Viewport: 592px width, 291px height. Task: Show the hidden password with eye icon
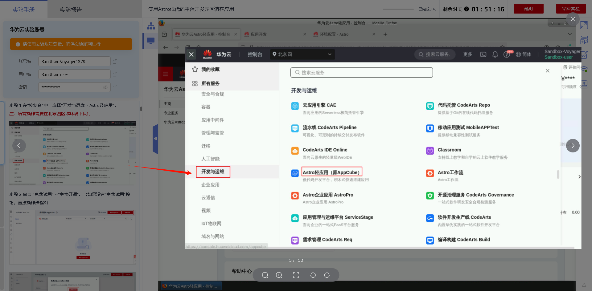pyautogui.click(x=105, y=87)
